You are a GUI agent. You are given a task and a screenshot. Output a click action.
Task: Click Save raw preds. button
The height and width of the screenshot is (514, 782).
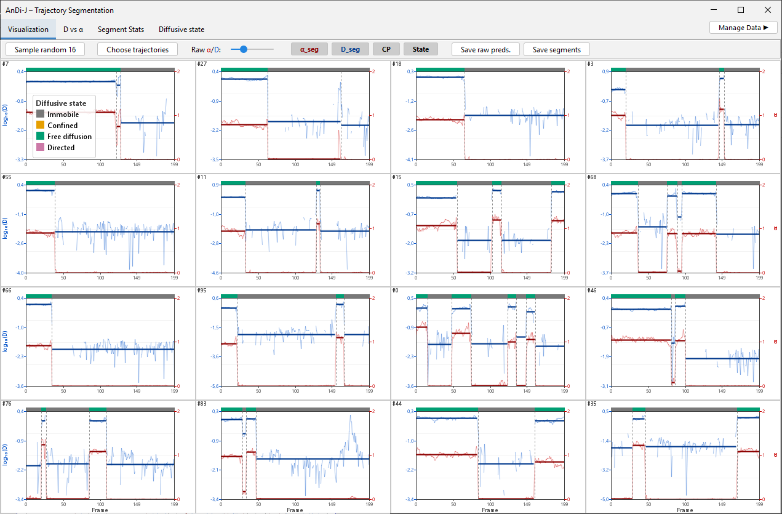[485, 49]
